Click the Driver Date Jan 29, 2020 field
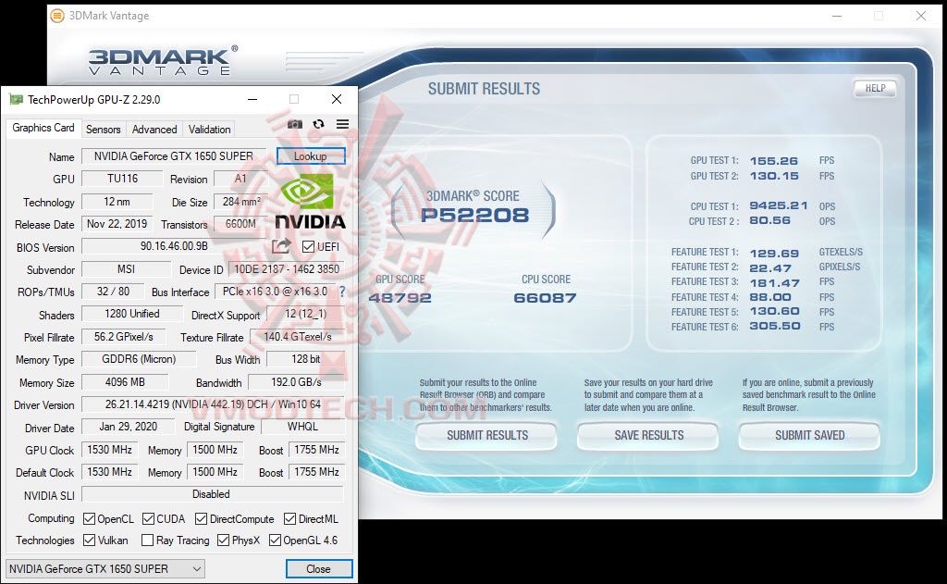947x584 pixels. tap(128, 427)
